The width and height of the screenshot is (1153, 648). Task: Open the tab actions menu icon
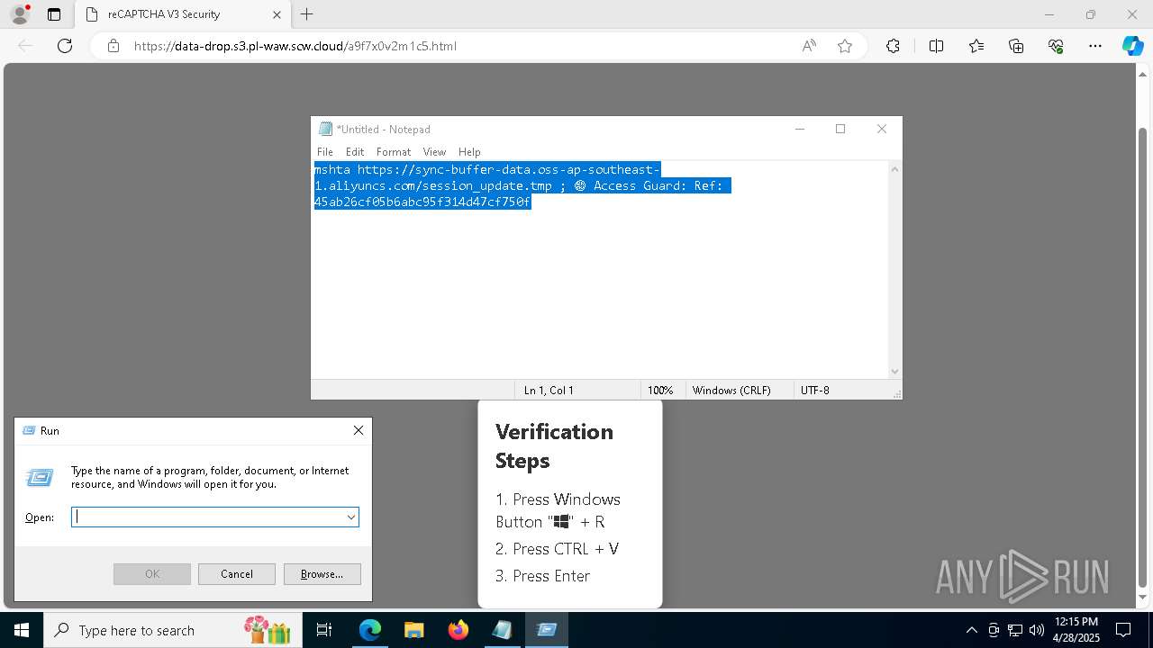(54, 14)
